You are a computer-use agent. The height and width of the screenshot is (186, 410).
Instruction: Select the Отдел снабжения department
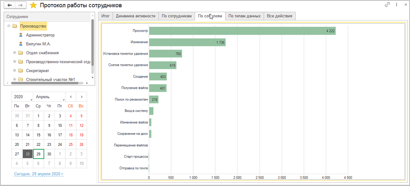42,53
